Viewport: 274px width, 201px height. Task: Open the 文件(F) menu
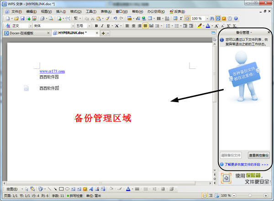(16, 11)
